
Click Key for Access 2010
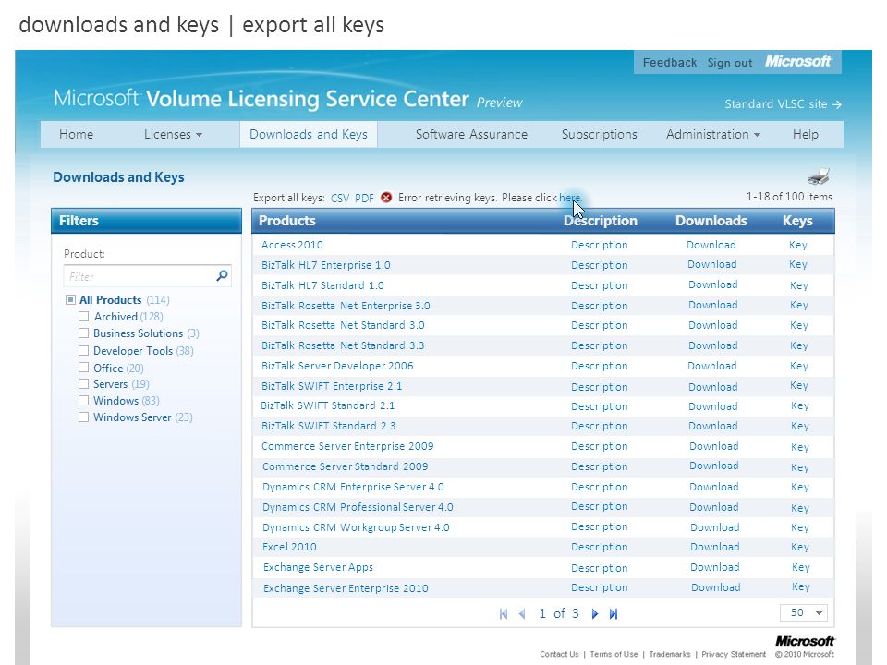tap(797, 245)
